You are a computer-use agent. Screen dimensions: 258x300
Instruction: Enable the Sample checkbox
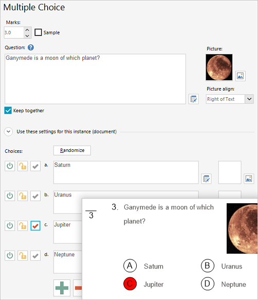(x=38, y=32)
